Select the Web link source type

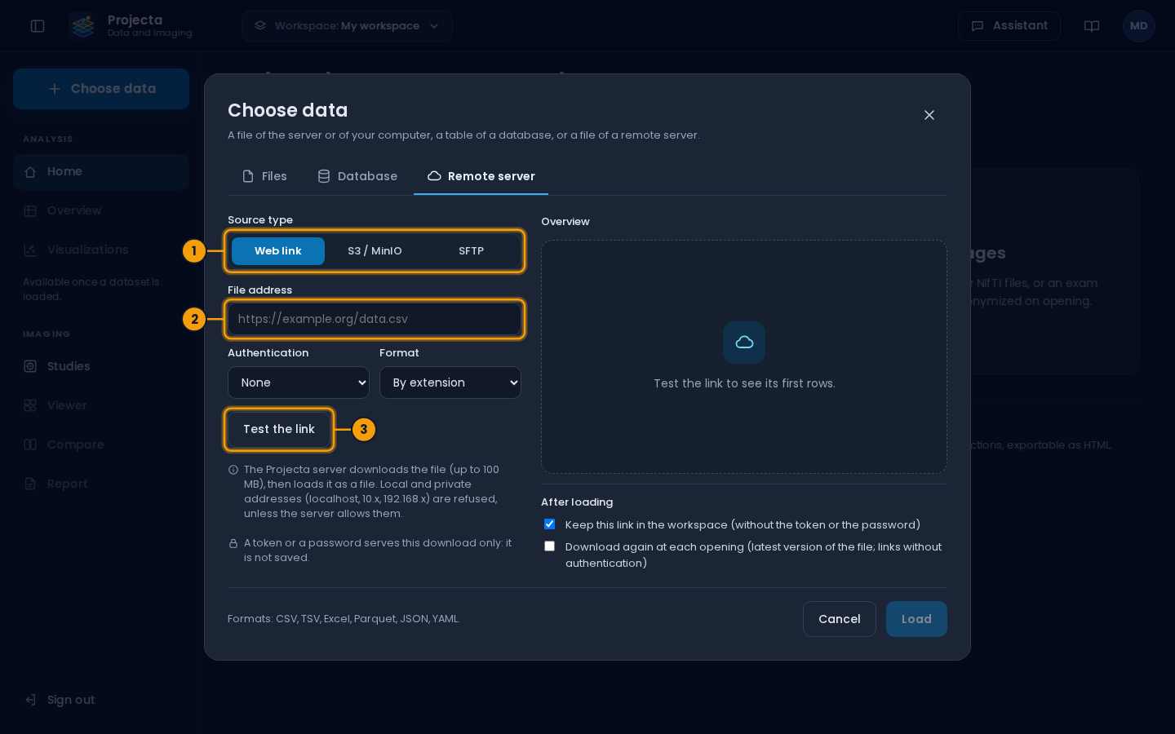(x=278, y=251)
